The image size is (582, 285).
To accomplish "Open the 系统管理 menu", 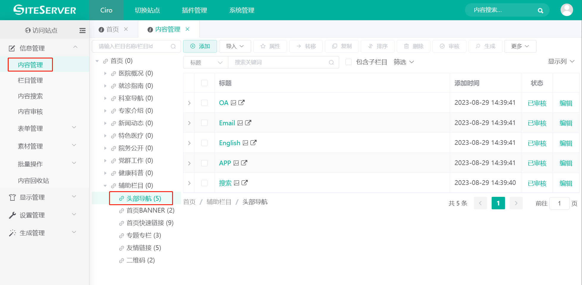I will pyautogui.click(x=241, y=10).
